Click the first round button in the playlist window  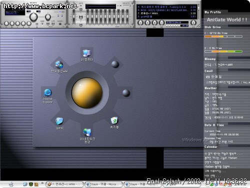(140, 23)
